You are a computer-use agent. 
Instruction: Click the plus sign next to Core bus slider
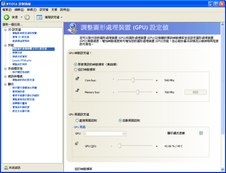(x=157, y=80)
